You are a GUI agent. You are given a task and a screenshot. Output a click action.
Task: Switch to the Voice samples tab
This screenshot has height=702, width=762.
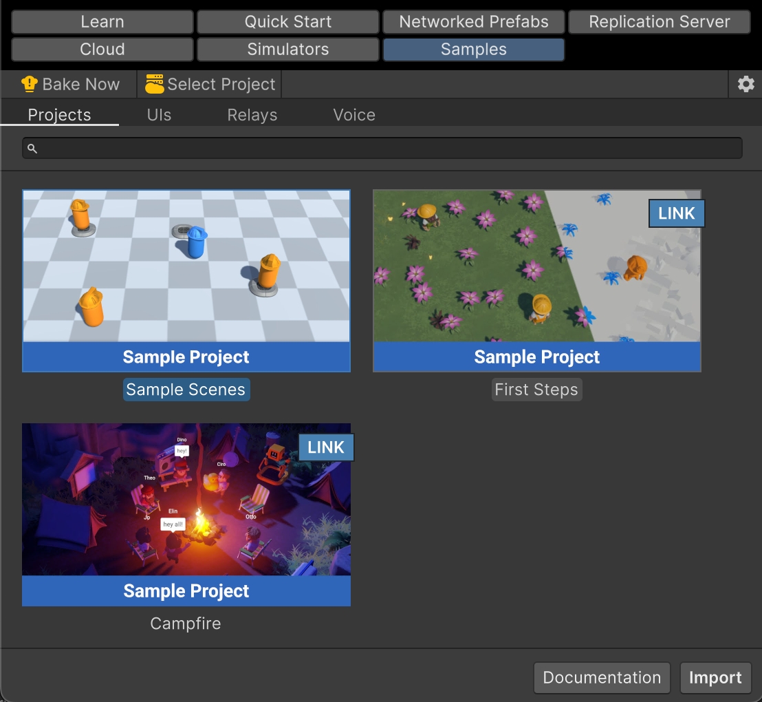click(354, 115)
